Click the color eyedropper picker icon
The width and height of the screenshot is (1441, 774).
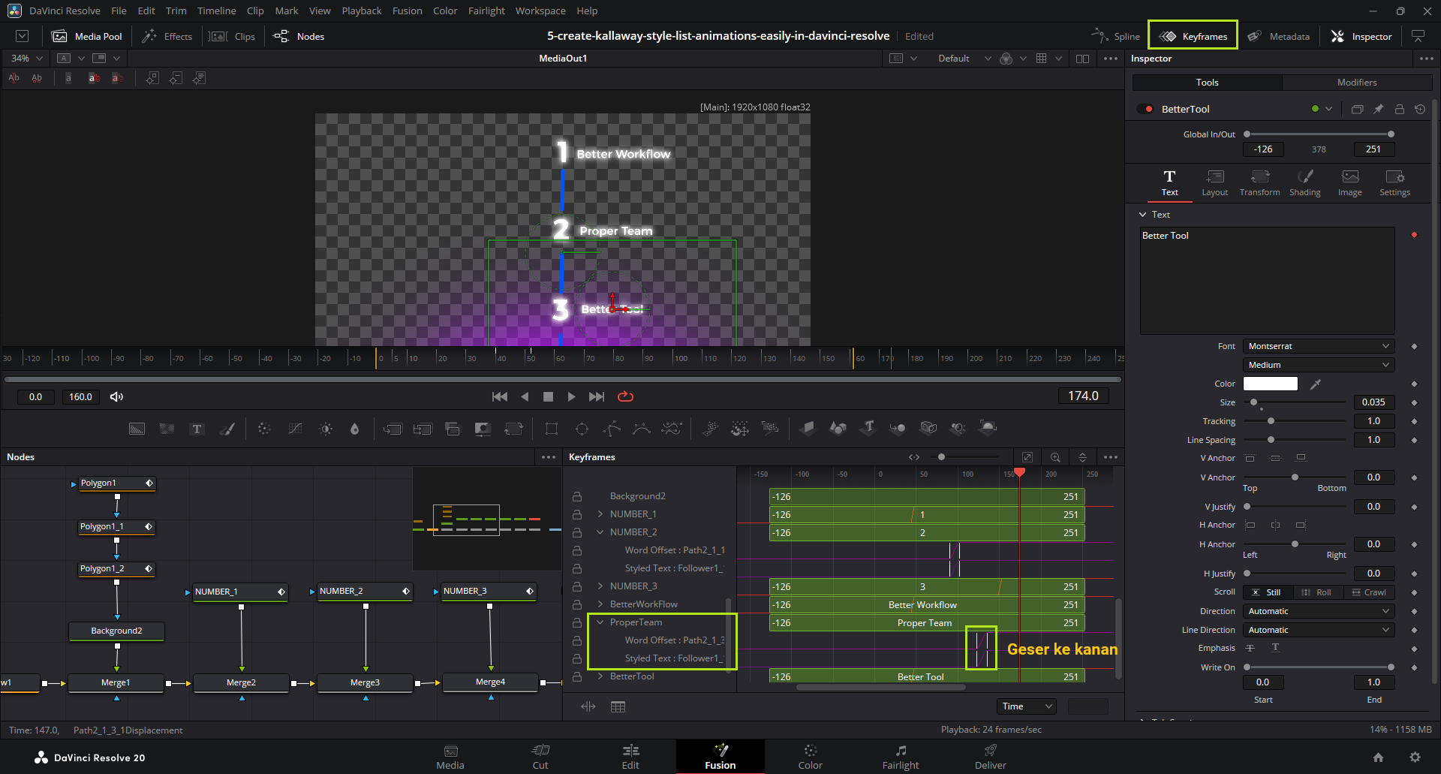click(x=1315, y=384)
